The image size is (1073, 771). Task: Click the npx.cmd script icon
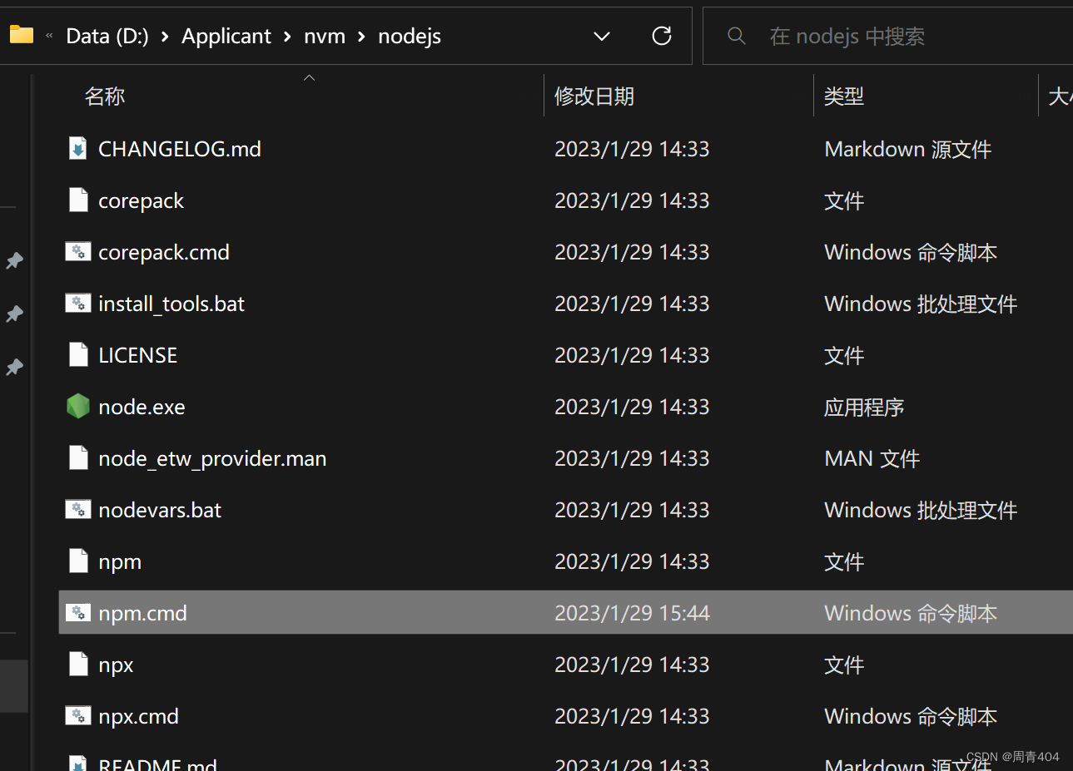click(78, 716)
